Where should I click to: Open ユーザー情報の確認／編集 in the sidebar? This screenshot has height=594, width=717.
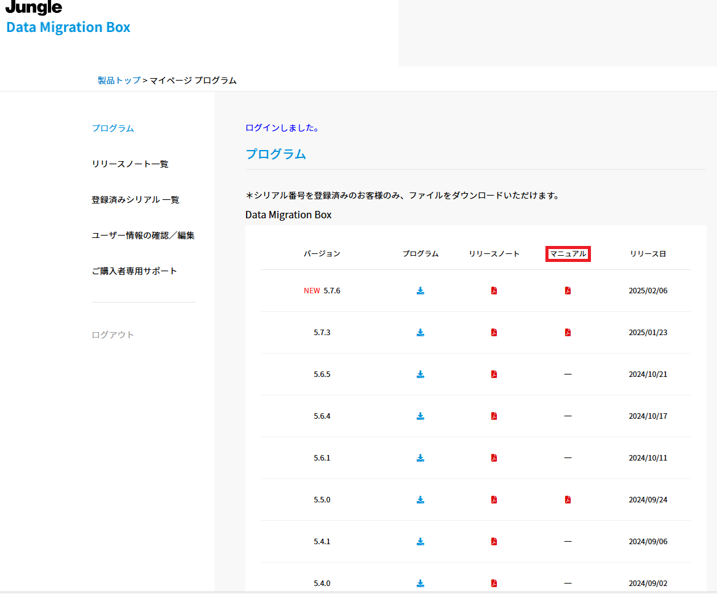click(x=143, y=236)
